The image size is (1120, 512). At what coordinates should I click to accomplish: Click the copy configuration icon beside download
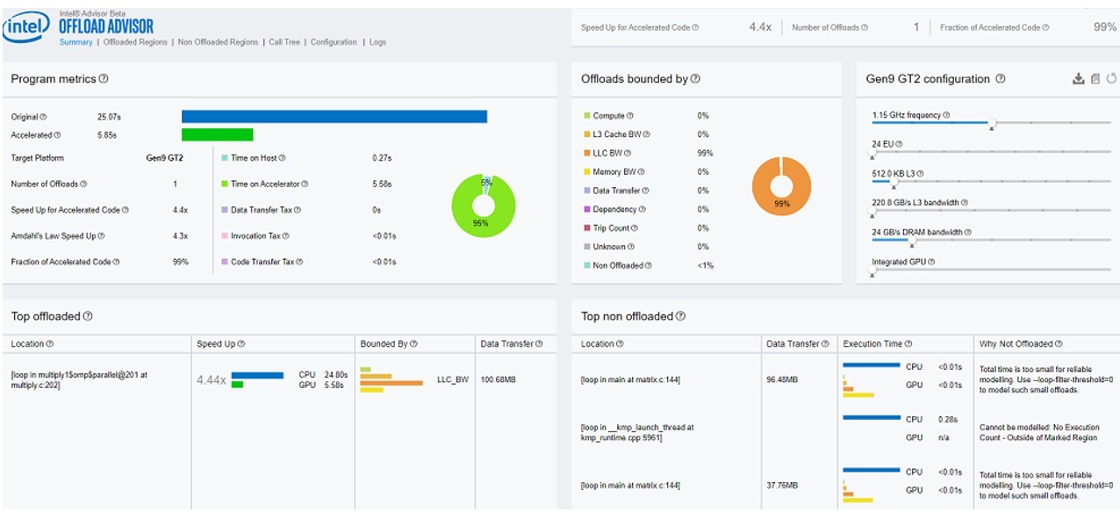1095,79
